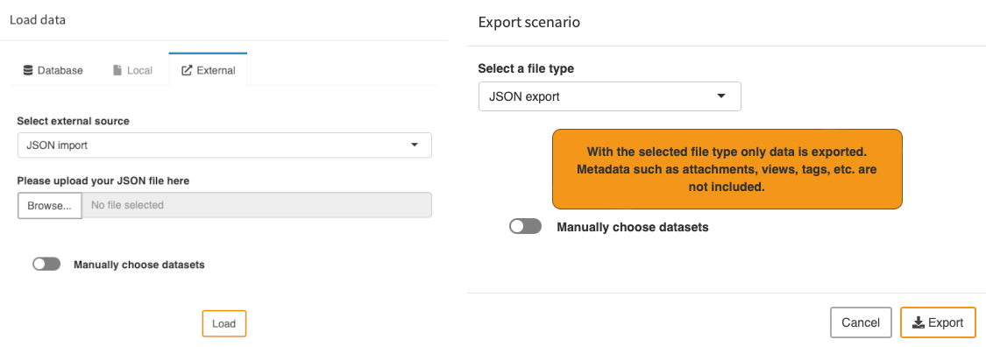Open the Select external source dropdown
This screenshot has height=347, width=986.
(224, 145)
